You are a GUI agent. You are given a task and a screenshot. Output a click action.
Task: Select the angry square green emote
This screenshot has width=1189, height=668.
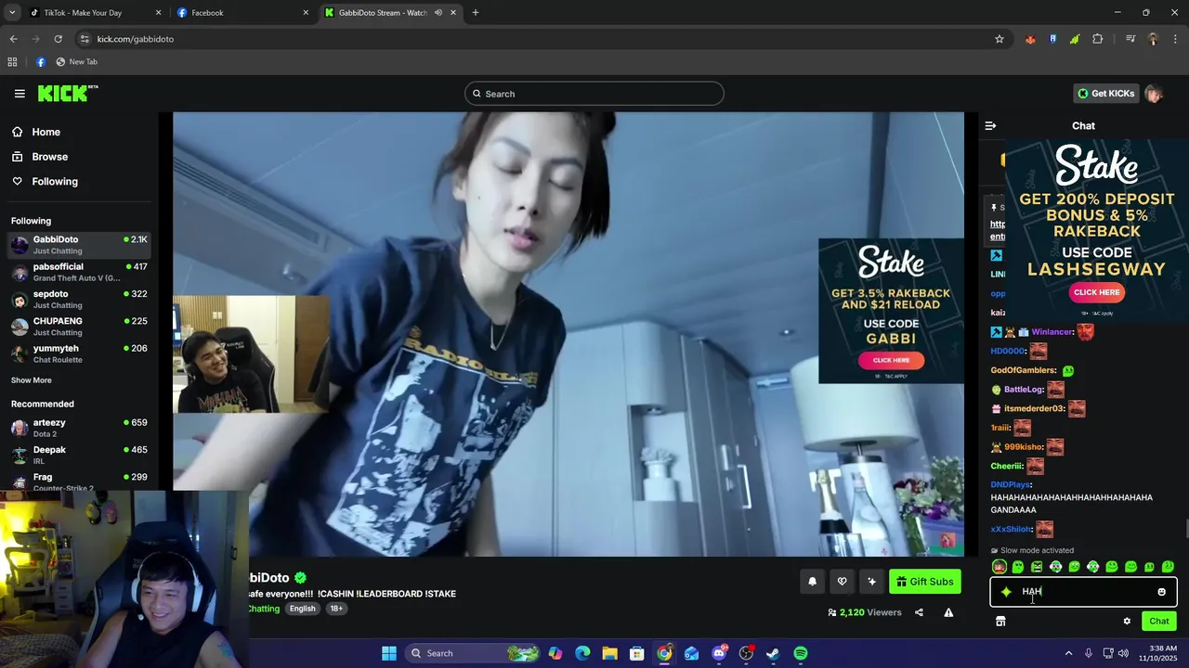pos(1037,567)
